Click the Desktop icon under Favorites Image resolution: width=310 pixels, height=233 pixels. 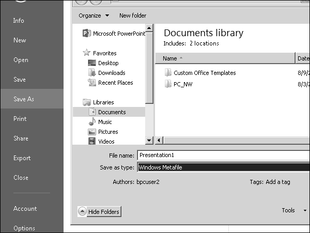point(92,63)
